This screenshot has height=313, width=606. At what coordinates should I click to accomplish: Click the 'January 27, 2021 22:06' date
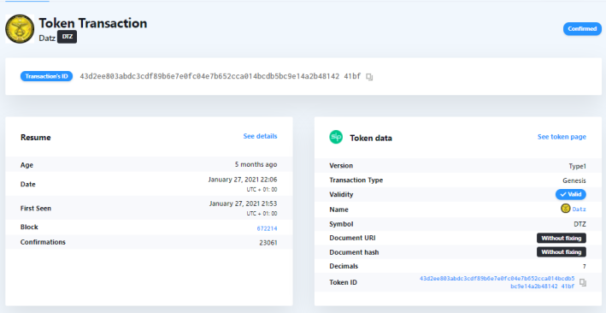point(243,180)
